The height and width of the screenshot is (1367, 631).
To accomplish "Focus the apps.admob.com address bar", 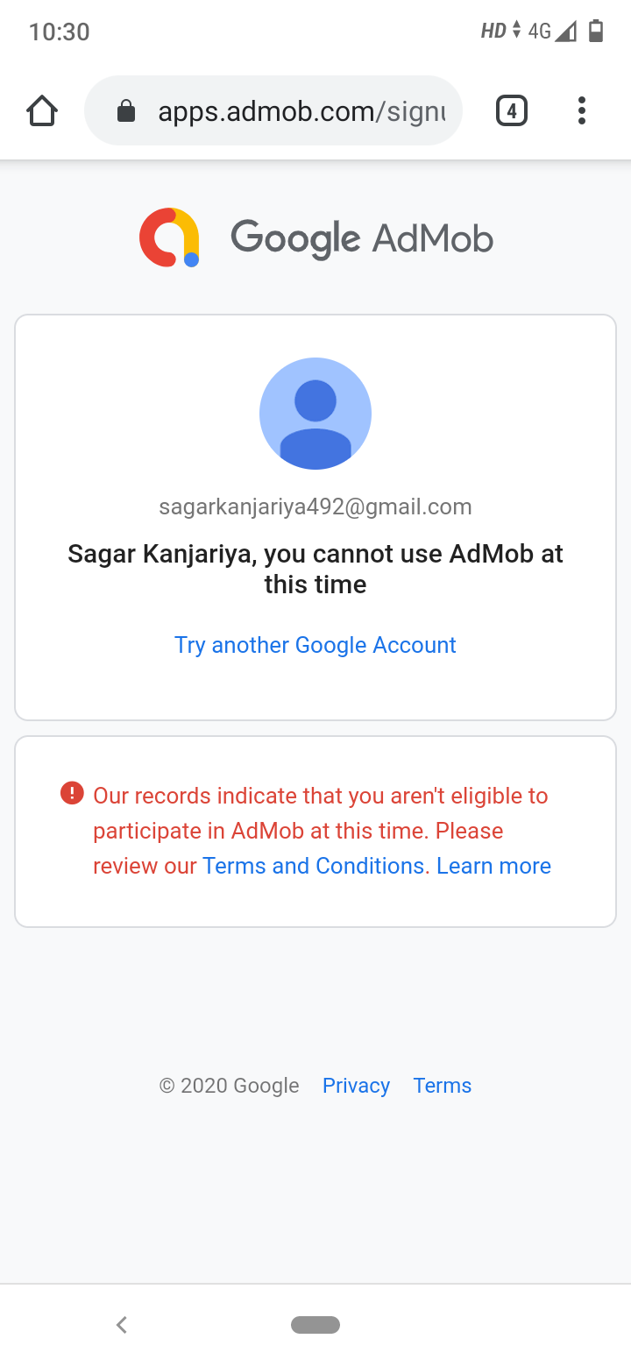I will 298,111.
